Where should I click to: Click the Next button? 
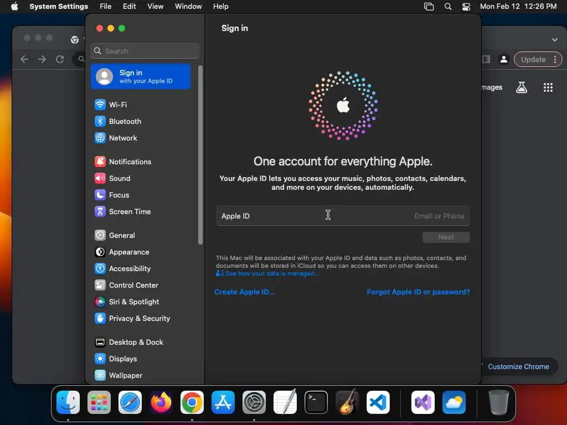(x=446, y=237)
